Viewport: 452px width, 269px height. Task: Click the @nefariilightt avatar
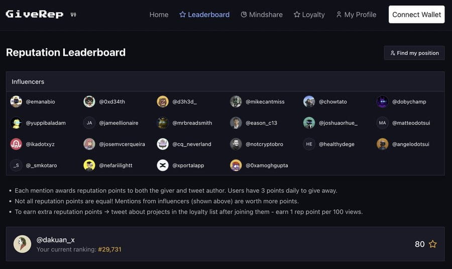[89, 165]
